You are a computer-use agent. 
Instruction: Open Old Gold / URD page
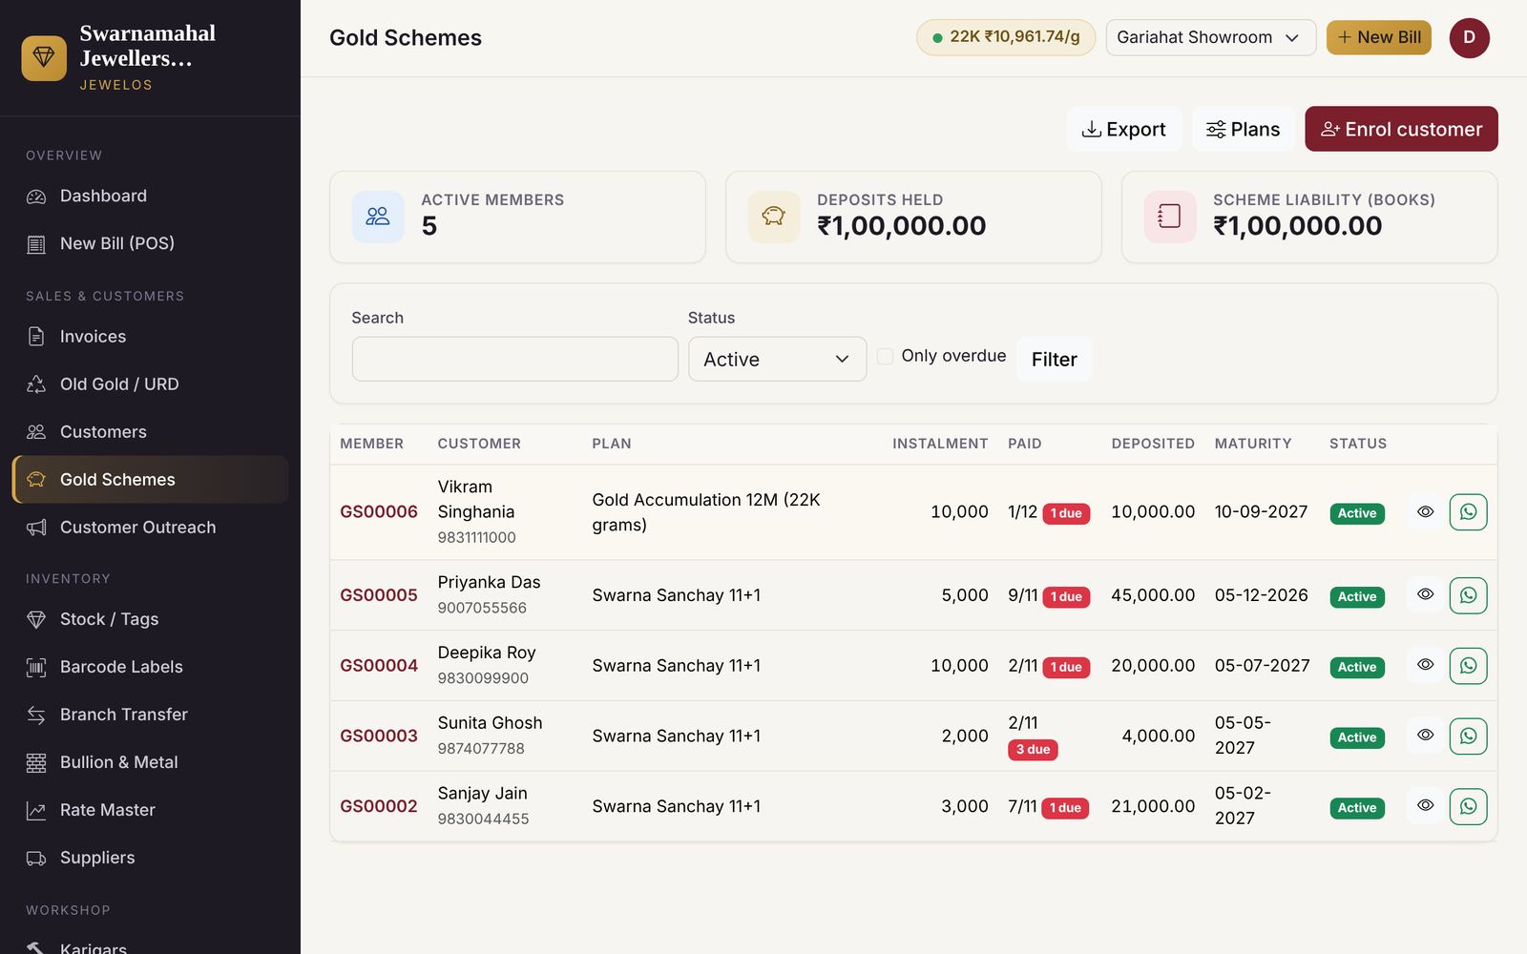[150, 384]
